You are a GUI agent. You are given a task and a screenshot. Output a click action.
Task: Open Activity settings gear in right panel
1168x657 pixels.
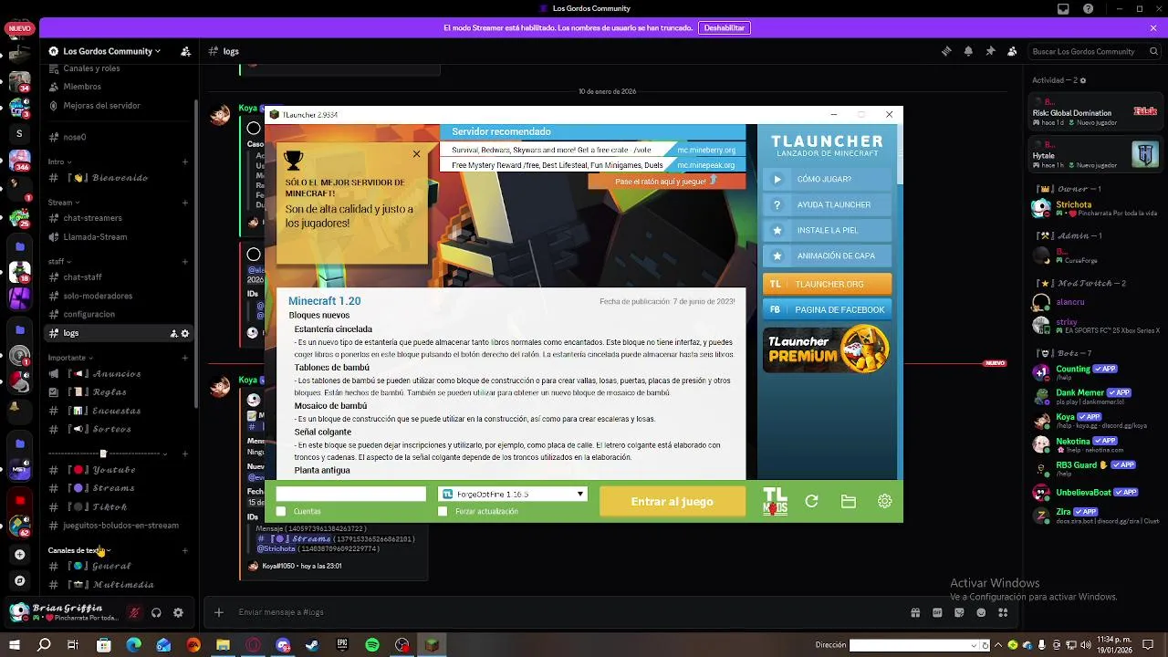click(1083, 80)
